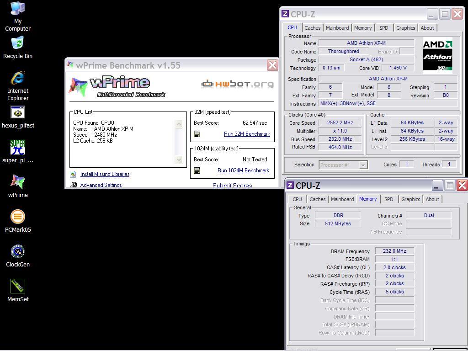Click the Instructions field MMX(+), 3DNow!(+), SSE
This screenshot has height=351, width=468.
pyautogui.click(x=388, y=104)
